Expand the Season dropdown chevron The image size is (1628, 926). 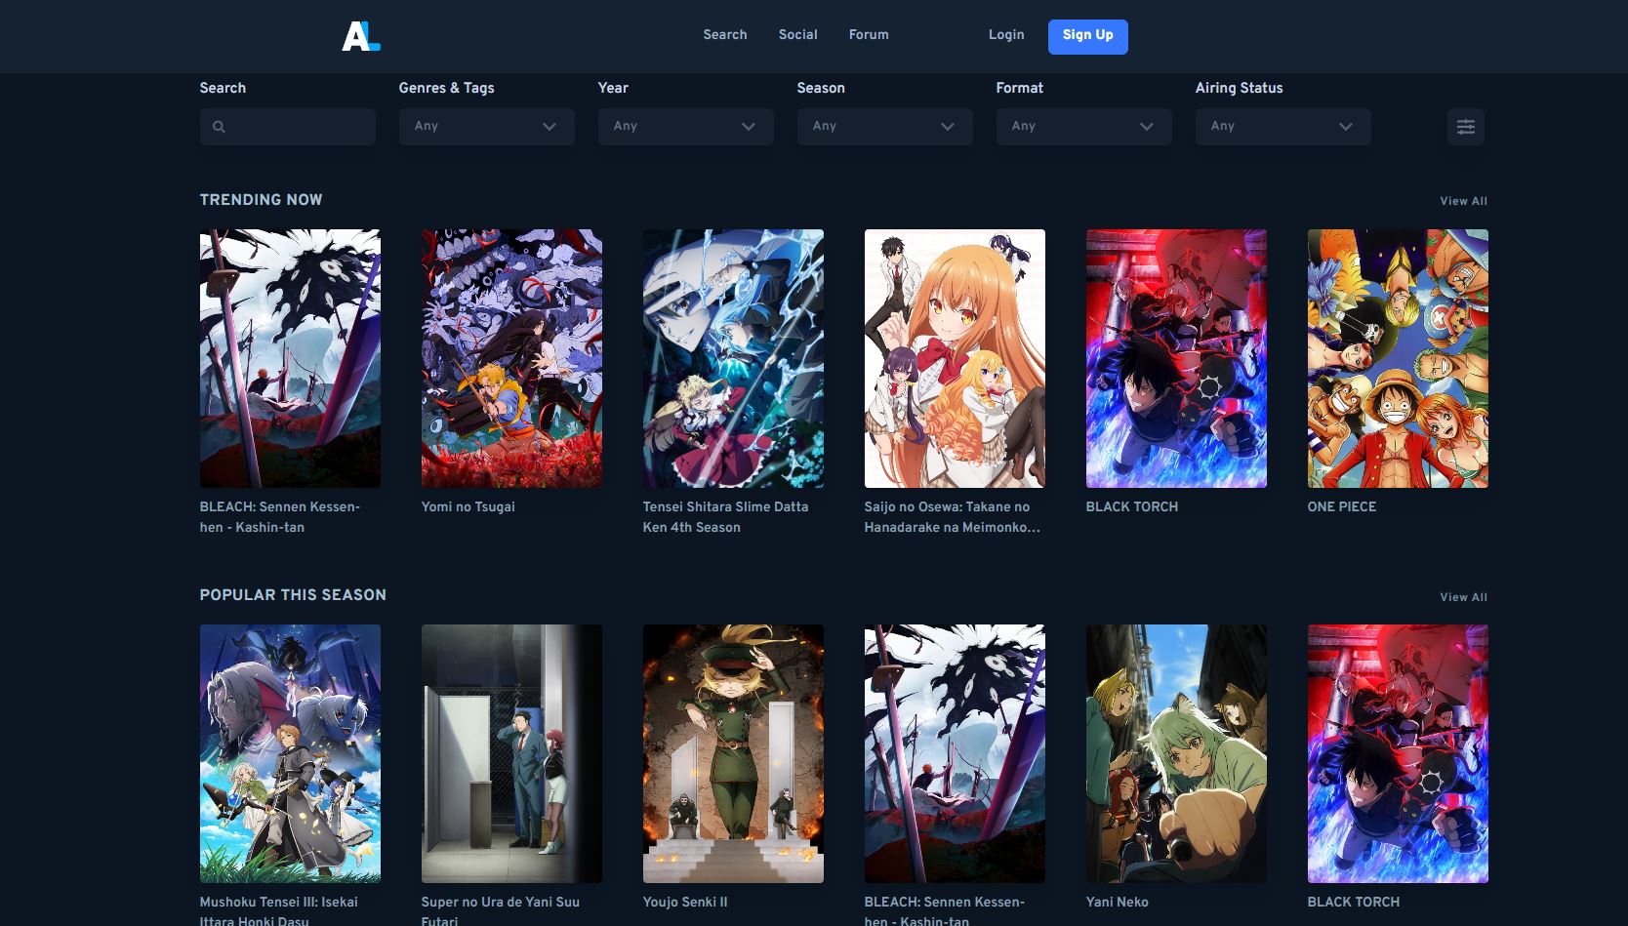[948, 127]
